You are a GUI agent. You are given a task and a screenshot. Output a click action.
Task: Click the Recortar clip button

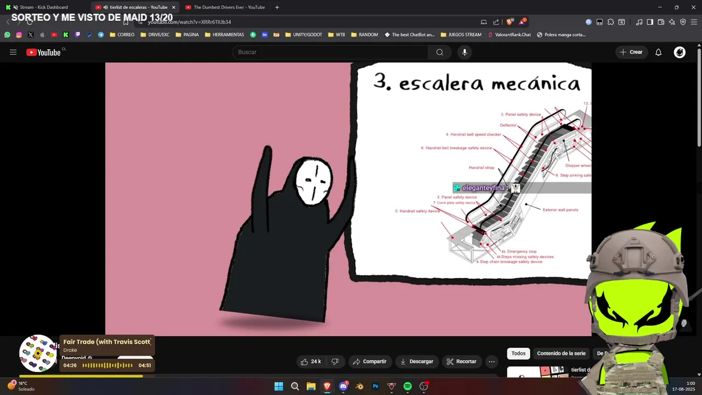461,362
